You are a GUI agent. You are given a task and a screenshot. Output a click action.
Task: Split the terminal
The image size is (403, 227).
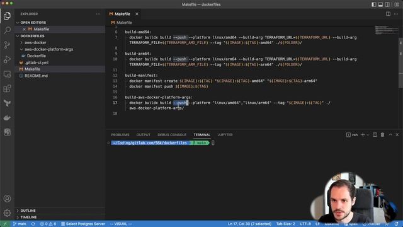[375, 134]
